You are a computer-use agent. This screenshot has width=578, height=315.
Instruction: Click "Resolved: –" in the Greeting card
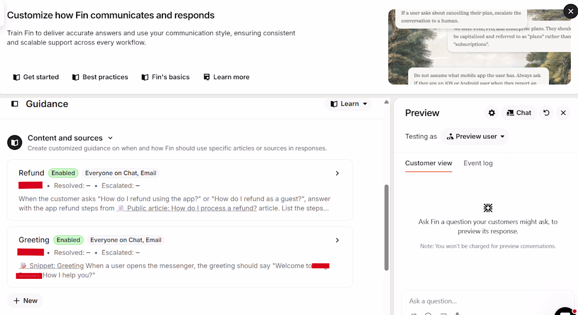pos(73,253)
